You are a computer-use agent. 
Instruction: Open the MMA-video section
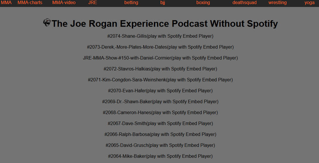tap(64, 3)
